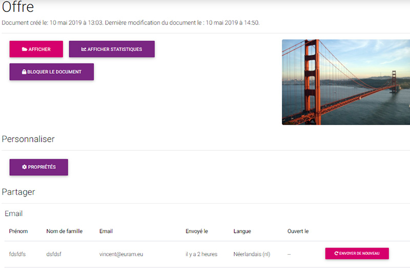Open Propriétés under the Personnaliser section
This screenshot has height=268, width=410.
(x=39, y=167)
